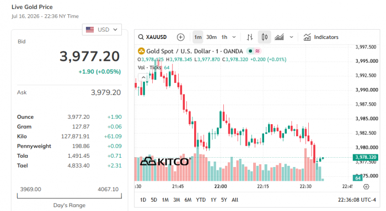Image resolution: width=386 pixels, height=211 pixels.
Task: Expand more chart styles chevron
Action: point(292,37)
